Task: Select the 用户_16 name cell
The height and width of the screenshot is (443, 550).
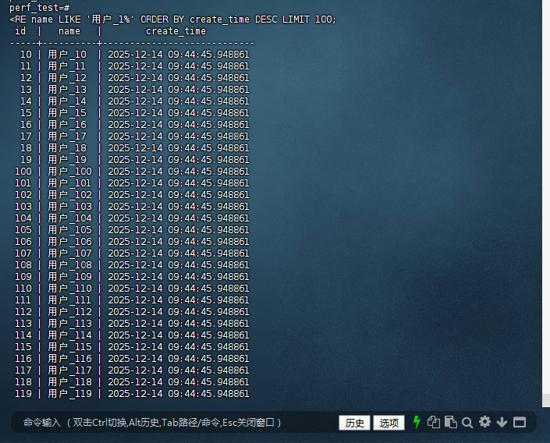Action: 67,125
